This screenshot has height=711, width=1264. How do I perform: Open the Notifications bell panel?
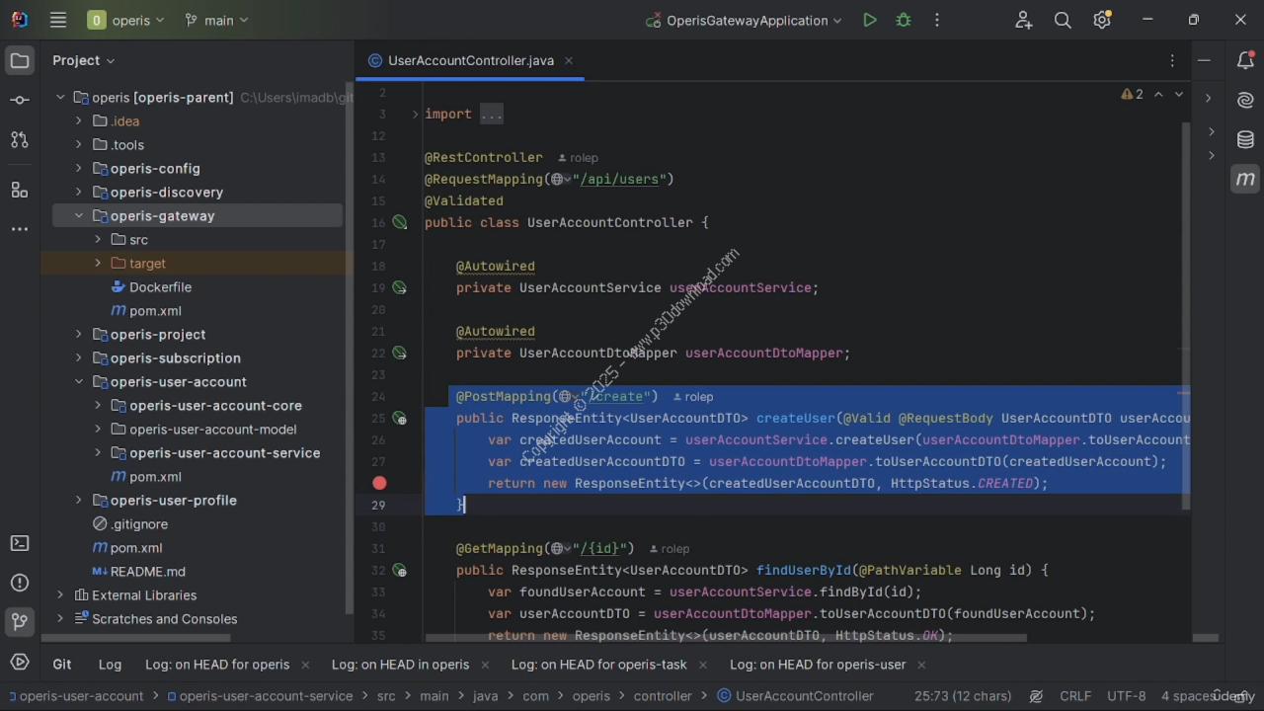(x=1245, y=60)
